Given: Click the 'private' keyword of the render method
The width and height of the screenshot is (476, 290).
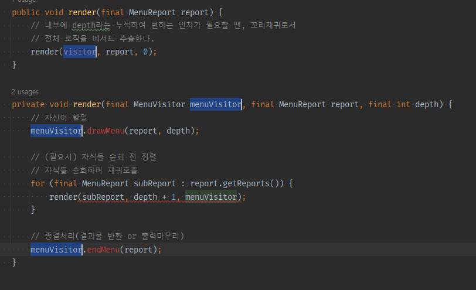Looking at the screenshot, I should (28, 104).
